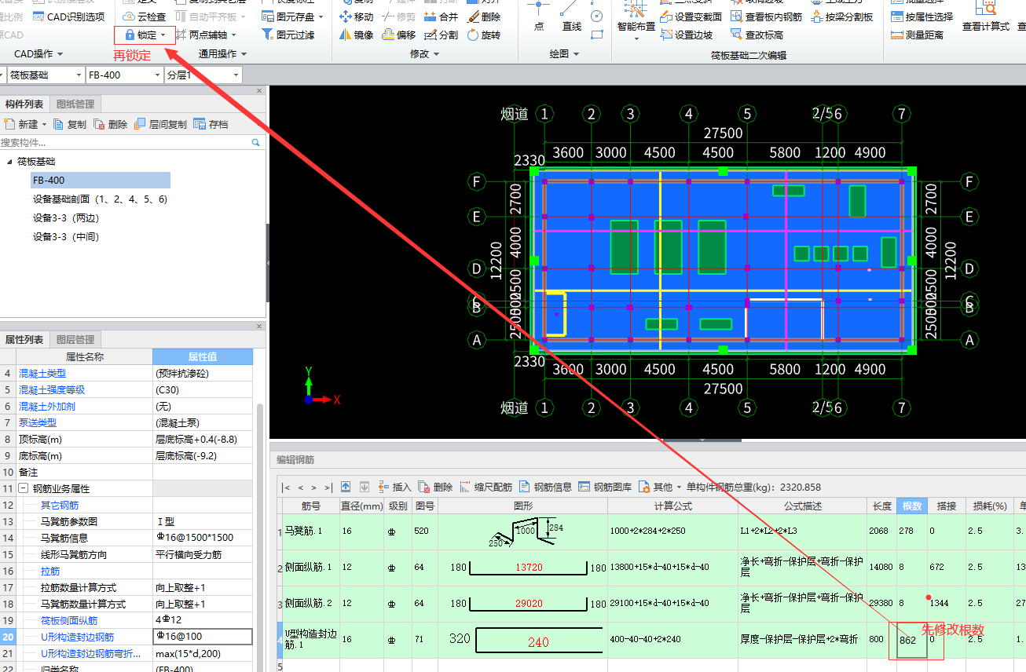
Task: Click the 图元过滤 filter icon
Action: pyautogui.click(x=268, y=35)
